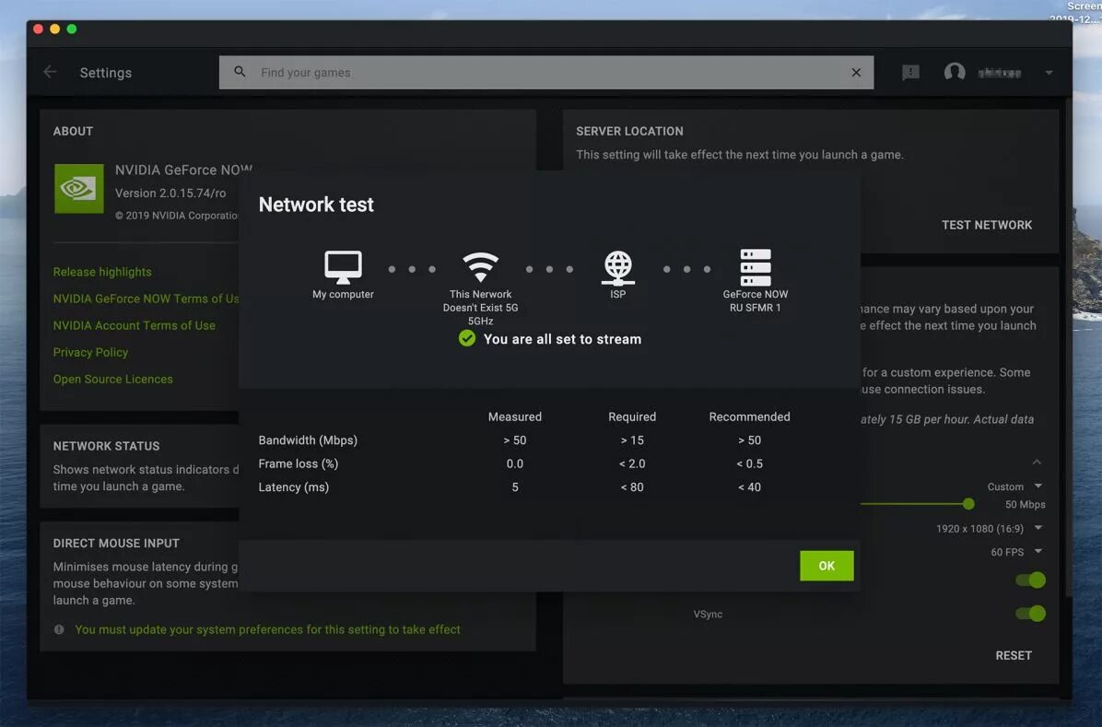Image resolution: width=1102 pixels, height=727 pixels.
Task: Click the Required latency < 80 value
Action: tap(632, 487)
